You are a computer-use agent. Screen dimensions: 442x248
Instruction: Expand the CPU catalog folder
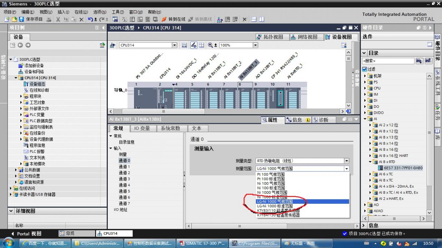(365, 88)
